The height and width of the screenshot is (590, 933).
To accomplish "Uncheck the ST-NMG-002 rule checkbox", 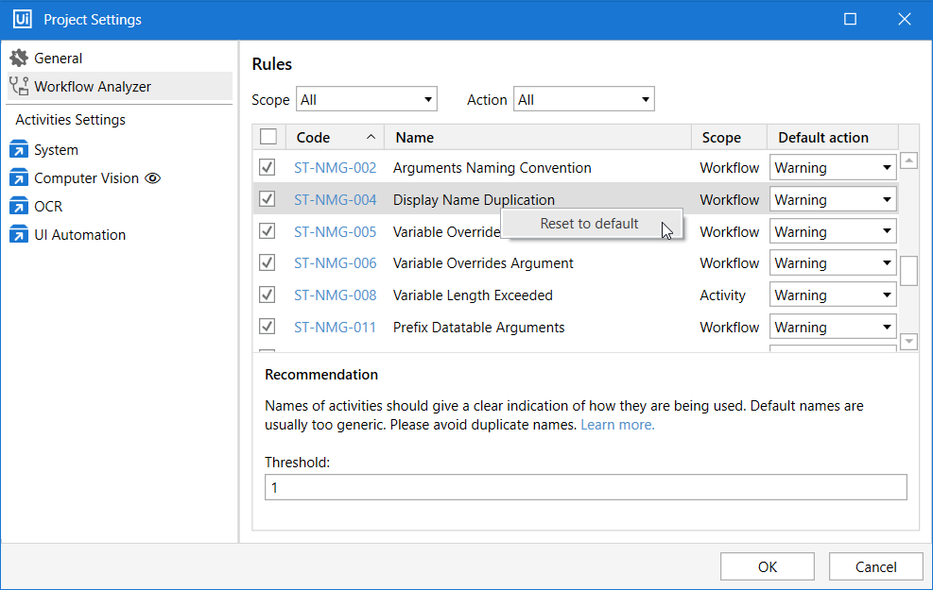I will click(x=268, y=168).
